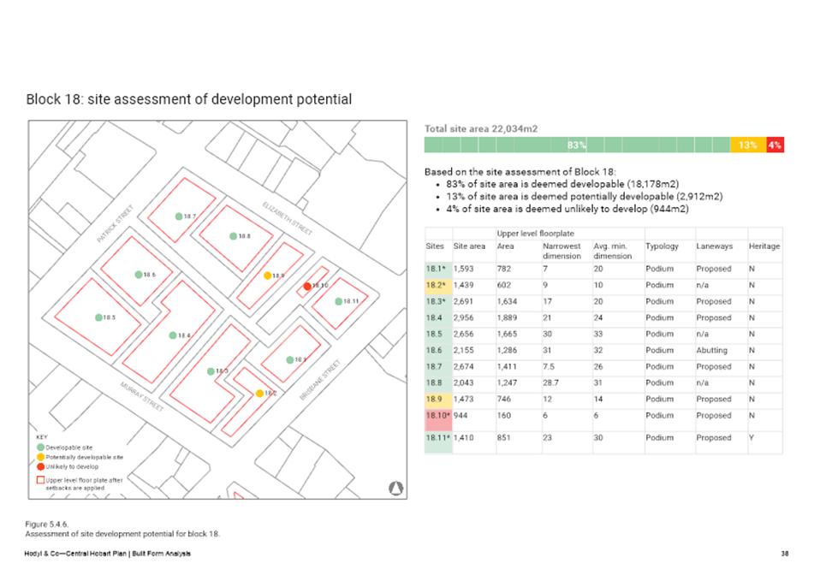Click the 'Hodyl & Co—Central Hobart Plan' footer text
The height and width of the screenshot is (575, 814).
108,554
